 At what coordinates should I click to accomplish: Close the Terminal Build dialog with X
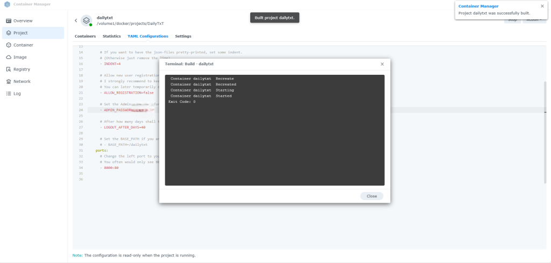click(382, 64)
